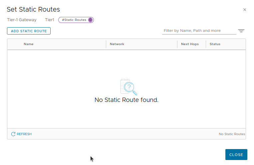Open the filter options lines icon
This screenshot has height=165, width=254.
(x=241, y=31)
